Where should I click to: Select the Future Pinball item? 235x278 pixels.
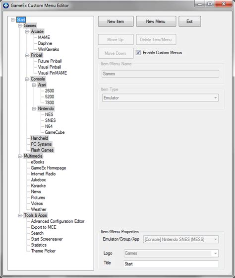(x=50, y=61)
